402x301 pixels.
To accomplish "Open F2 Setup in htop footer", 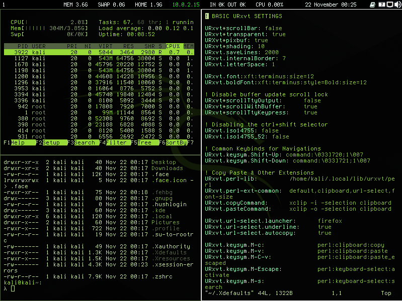I will [x=51, y=142].
